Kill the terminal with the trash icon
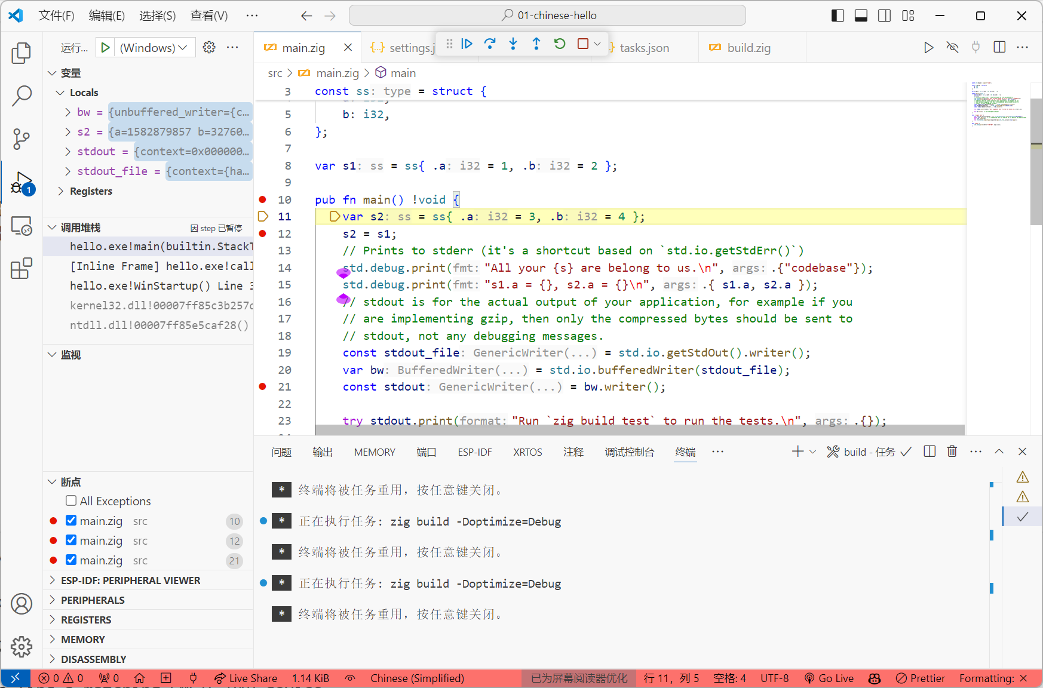Image resolution: width=1043 pixels, height=688 pixels. tap(952, 451)
